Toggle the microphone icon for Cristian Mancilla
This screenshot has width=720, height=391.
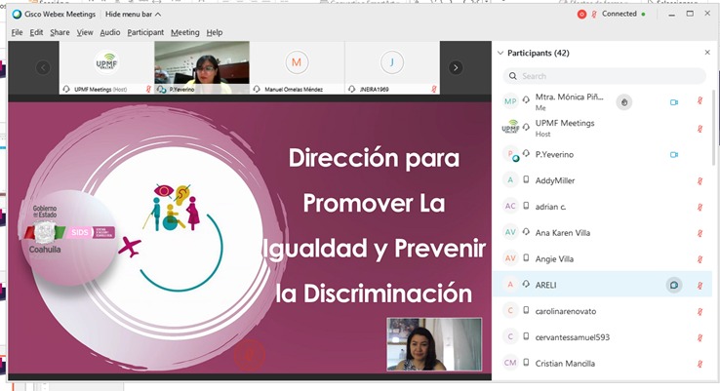700,364
